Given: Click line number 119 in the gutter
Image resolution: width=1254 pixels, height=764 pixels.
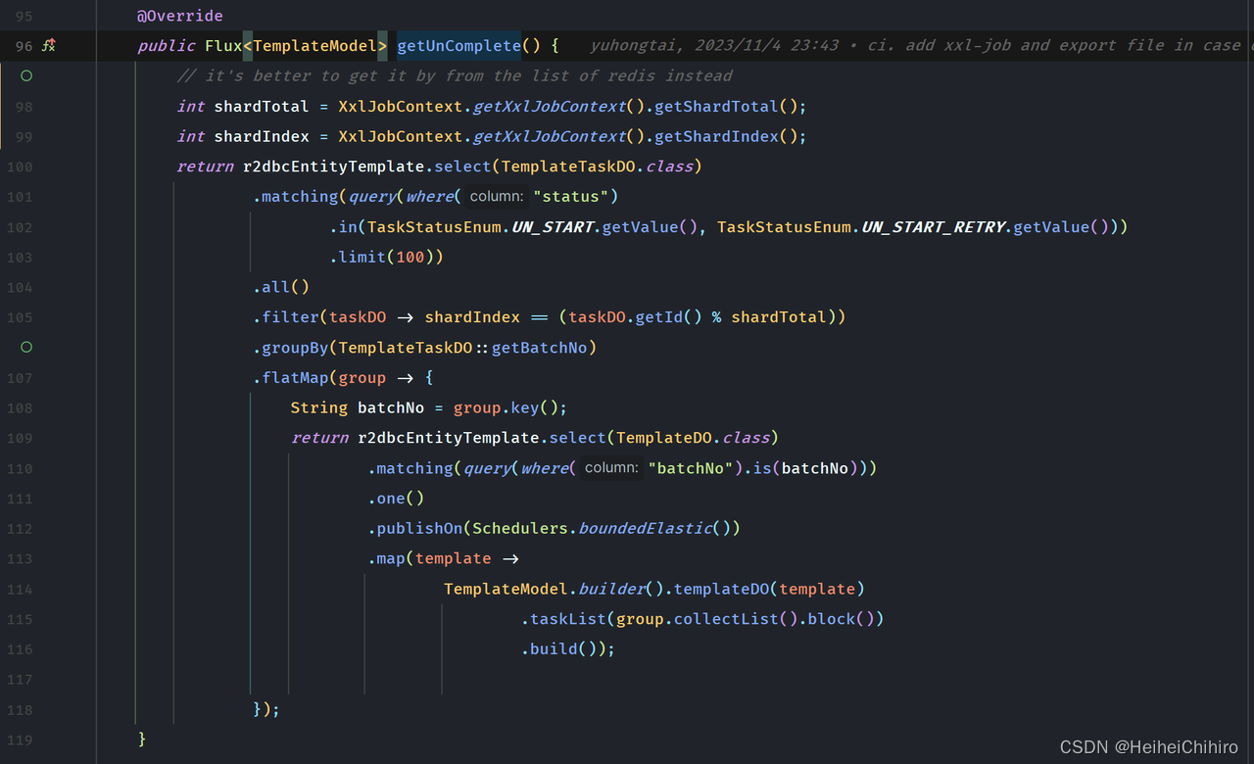Looking at the screenshot, I should 20,740.
